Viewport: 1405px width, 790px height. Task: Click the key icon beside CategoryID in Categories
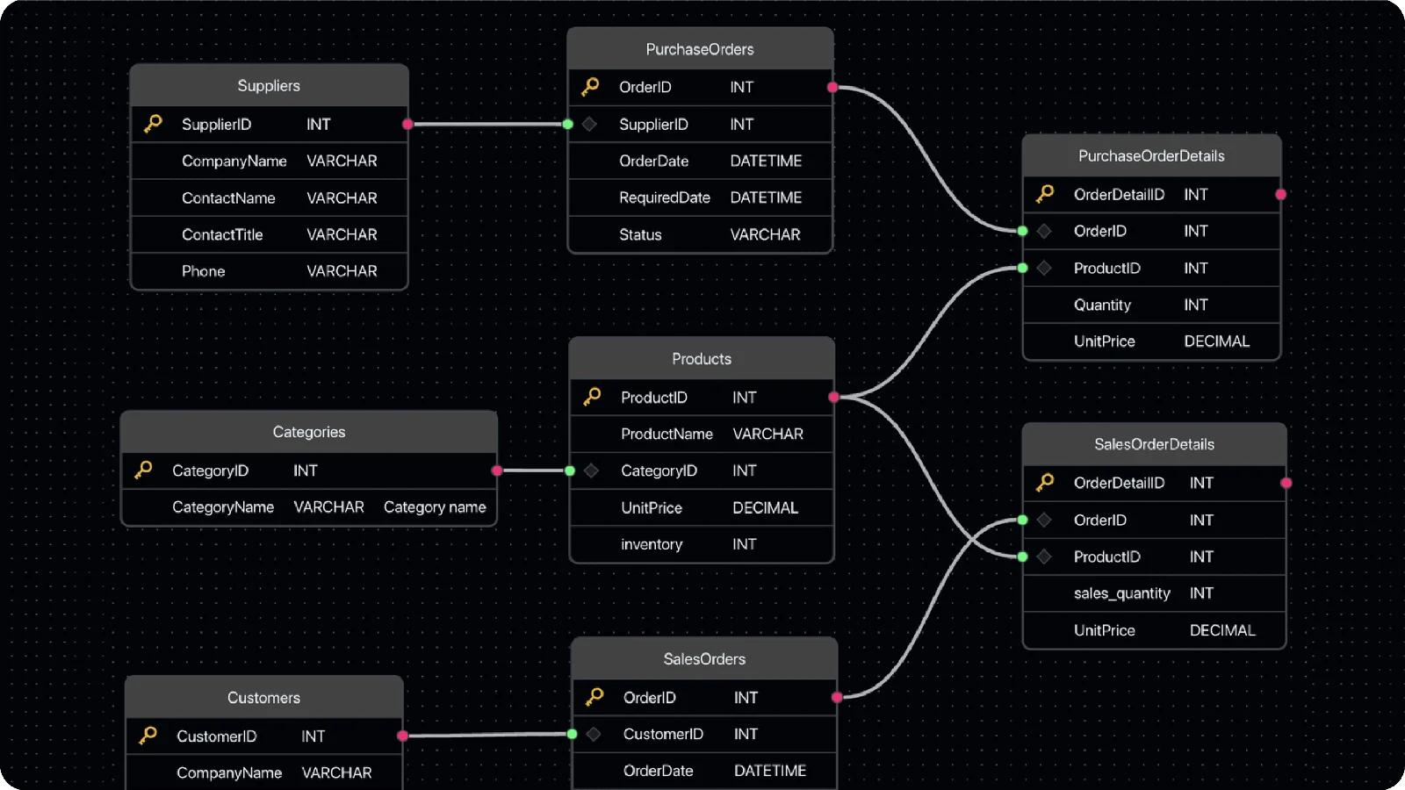pos(143,470)
